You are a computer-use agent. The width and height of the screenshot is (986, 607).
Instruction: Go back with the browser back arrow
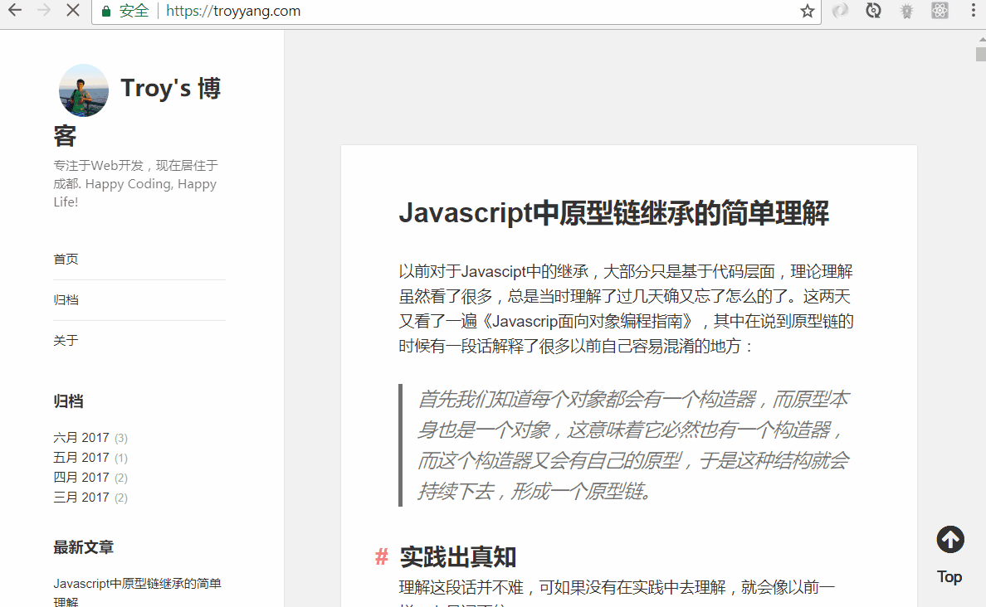click(14, 11)
